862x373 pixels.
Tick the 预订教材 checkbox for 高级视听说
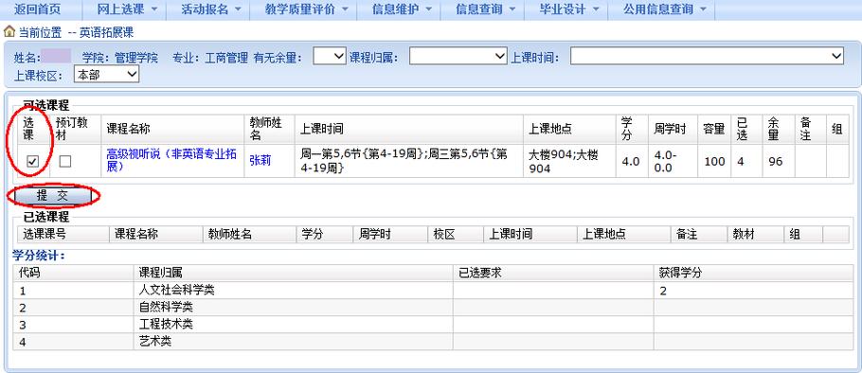click(x=65, y=162)
